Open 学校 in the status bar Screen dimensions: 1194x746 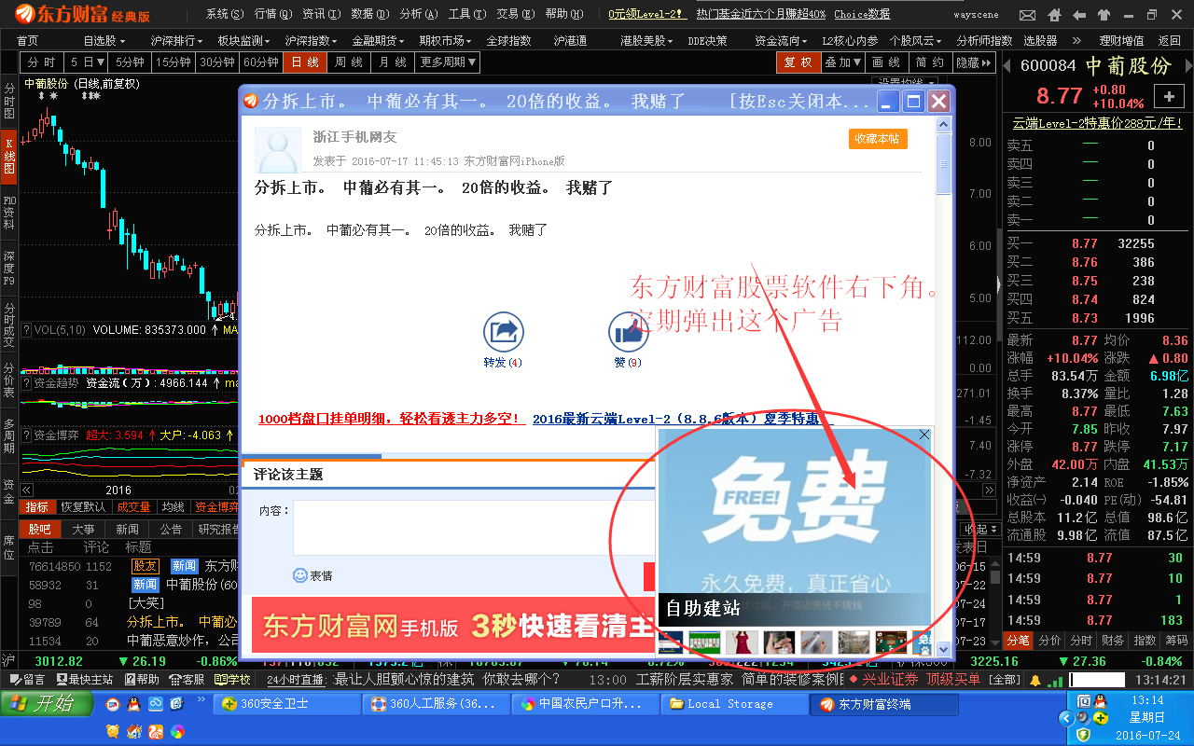(232, 679)
